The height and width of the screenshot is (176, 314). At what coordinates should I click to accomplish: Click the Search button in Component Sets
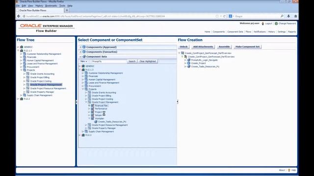pyautogui.click(x=132, y=61)
